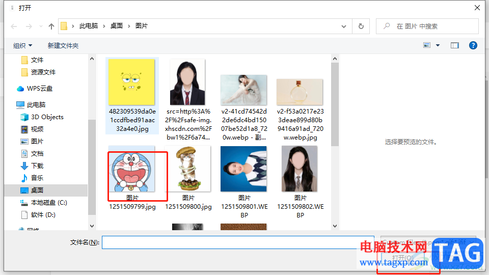Click the file name text v2-f53a0217e233deae899d80b9416a91ad_720w.webp.jpg
Image resolution: width=489 pixels, height=275 pixels.
301,124
